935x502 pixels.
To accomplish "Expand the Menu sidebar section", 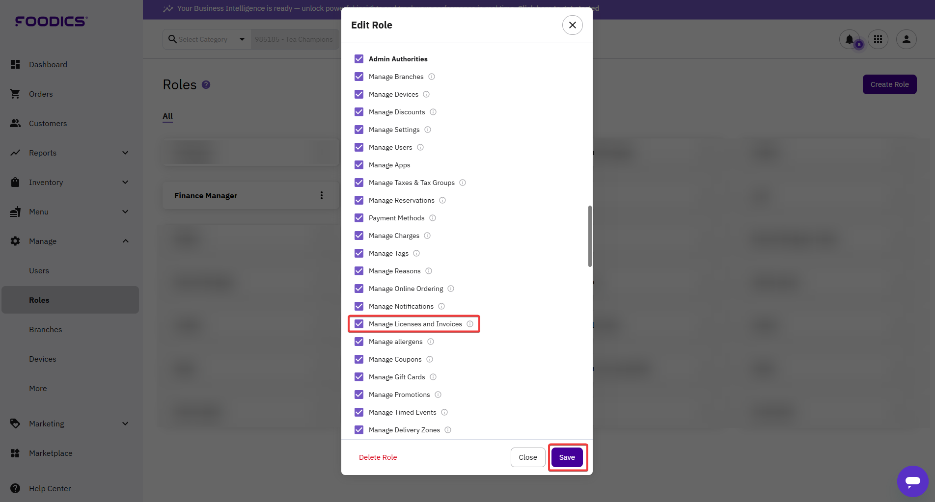I will (x=125, y=211).
